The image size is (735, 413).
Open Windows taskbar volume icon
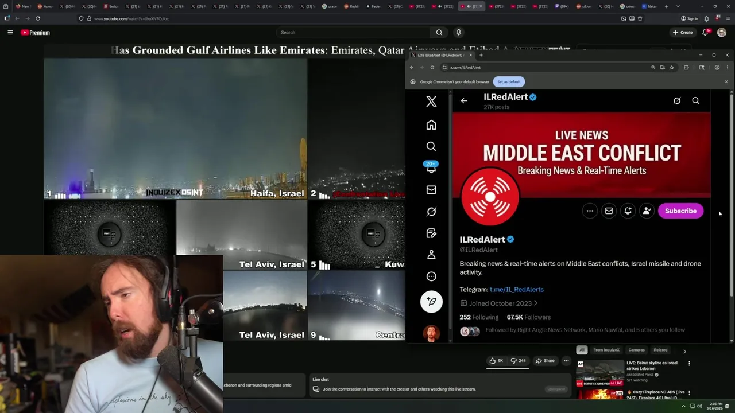click(x=699, y=406)
